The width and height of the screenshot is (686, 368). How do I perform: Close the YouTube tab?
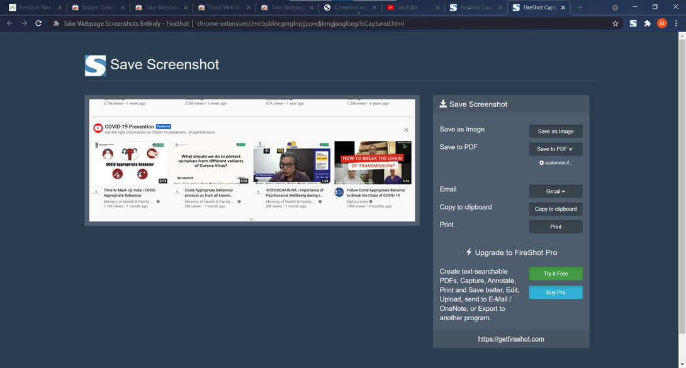(437, 8)
